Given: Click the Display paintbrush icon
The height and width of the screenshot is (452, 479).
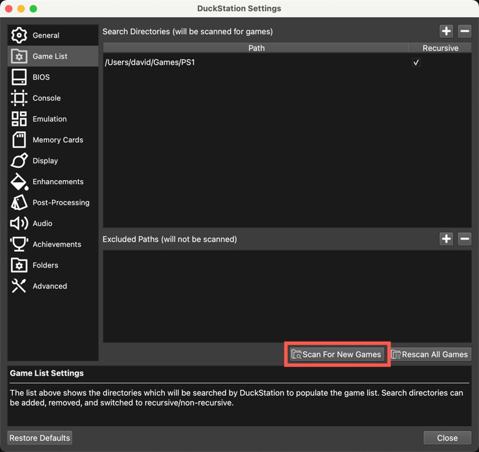Looking at the screenshot, I should click(x=19, y=161).
